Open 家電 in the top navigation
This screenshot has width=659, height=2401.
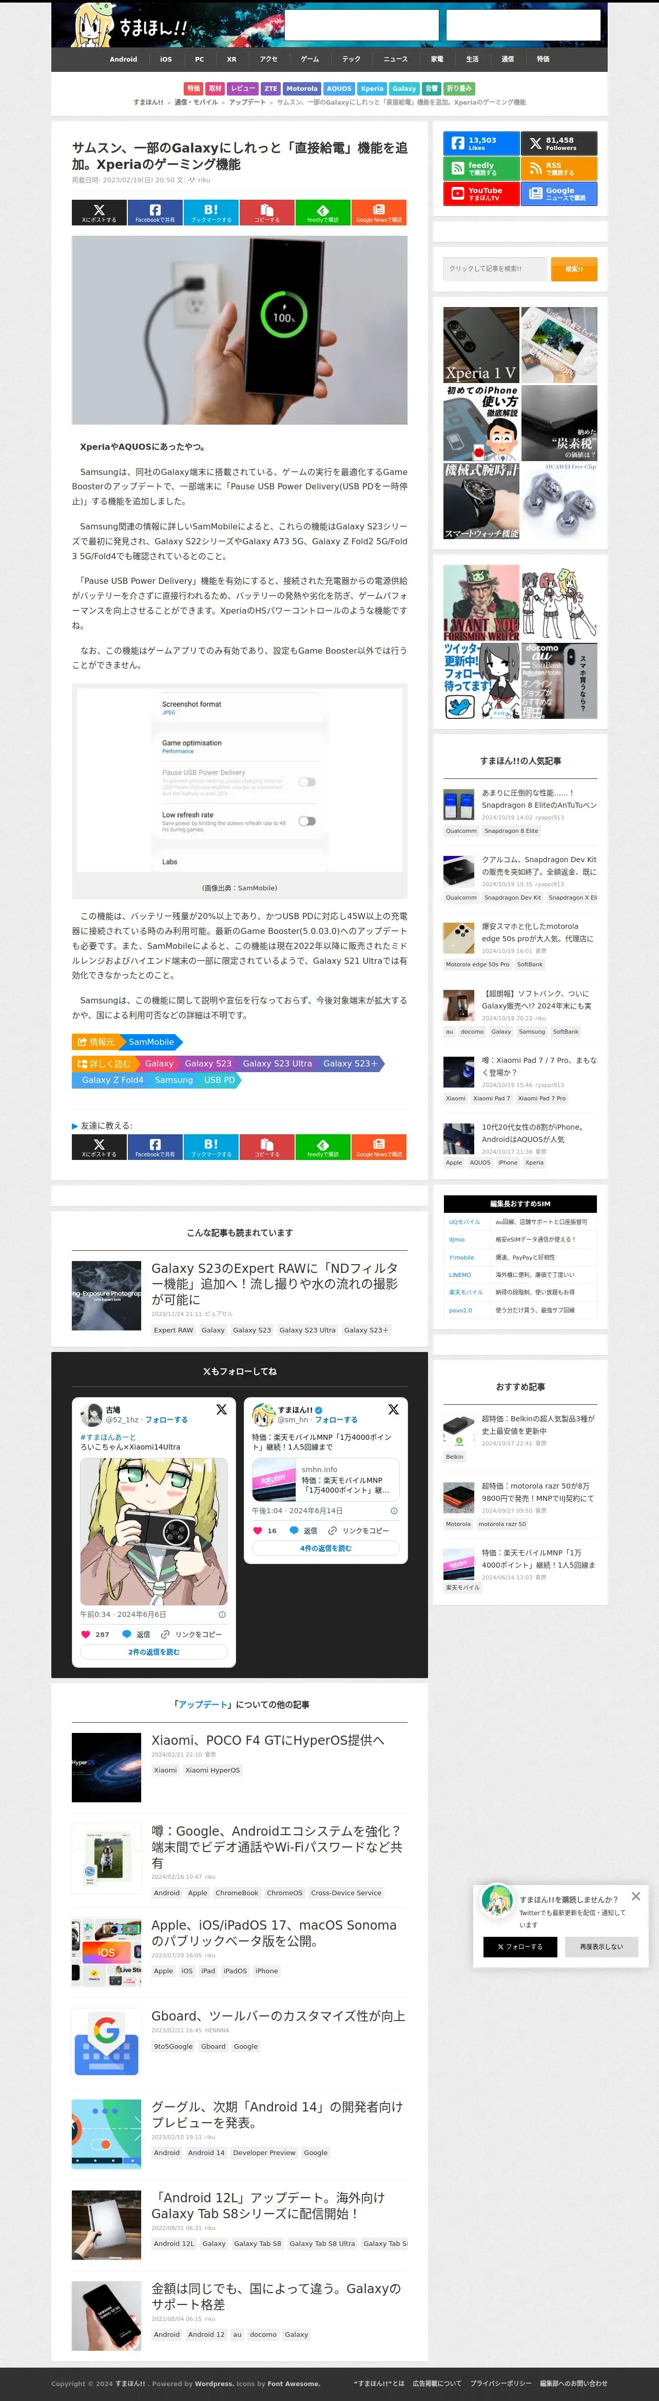(437, 60)
